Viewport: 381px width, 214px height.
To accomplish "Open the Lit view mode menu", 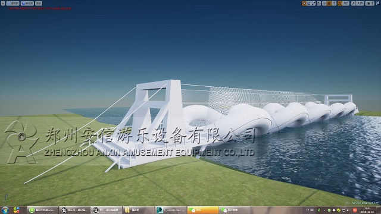I will tap(27, 4).
